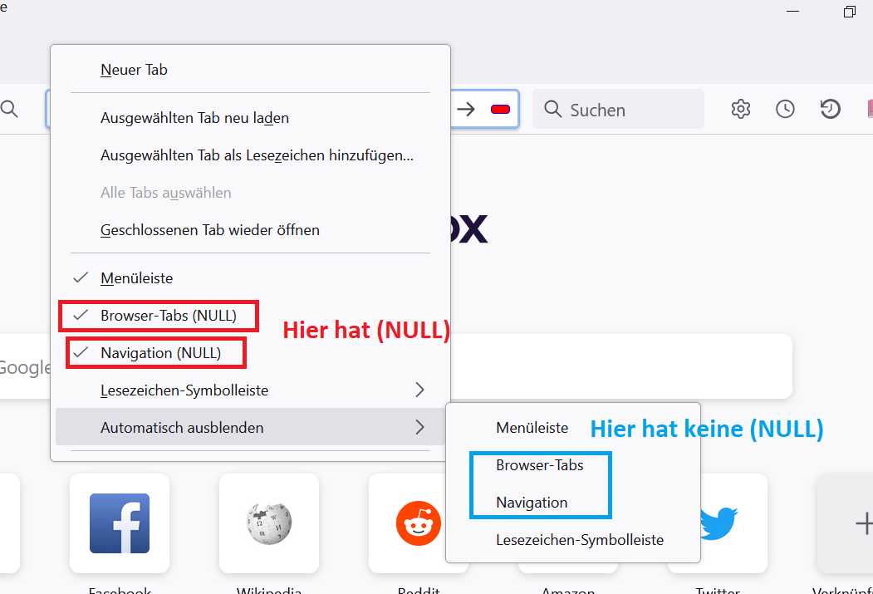Choose Ausgewählten Tab neu laden
This screenshot has width=873, height=594.
pyautogui.click(x=250, y=118)
